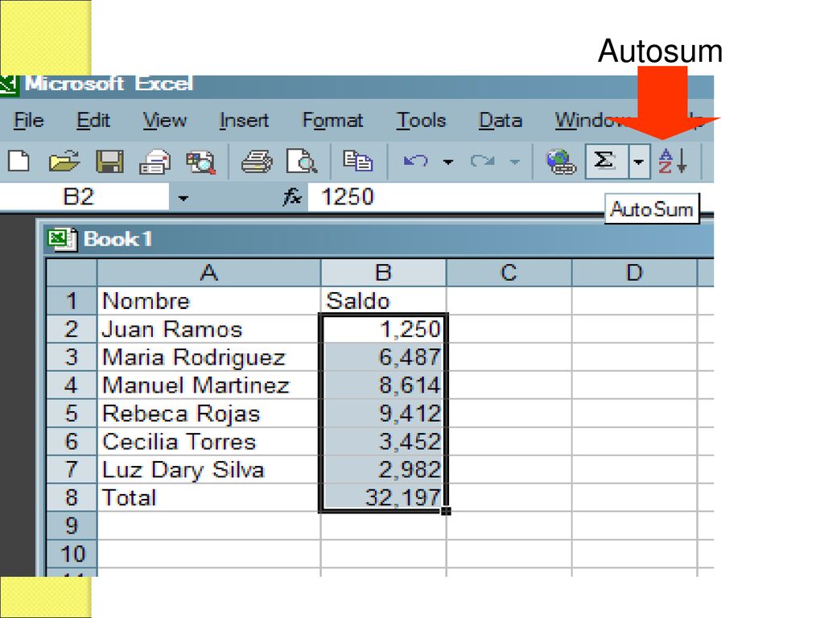Click the Select All corner button
Screen dimensions: 824x618
[72, 273]
